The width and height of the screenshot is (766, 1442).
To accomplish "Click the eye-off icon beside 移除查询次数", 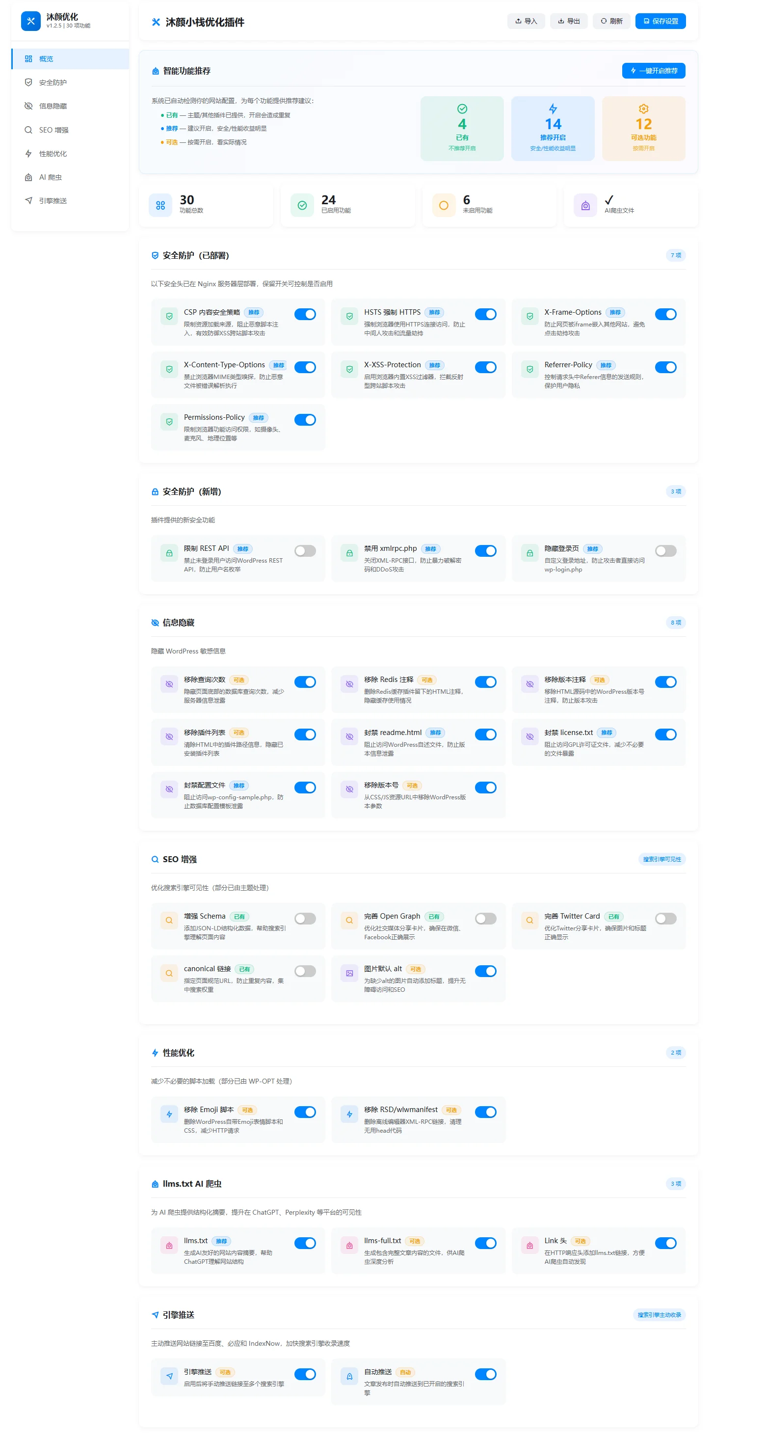I will coord(169,684).
